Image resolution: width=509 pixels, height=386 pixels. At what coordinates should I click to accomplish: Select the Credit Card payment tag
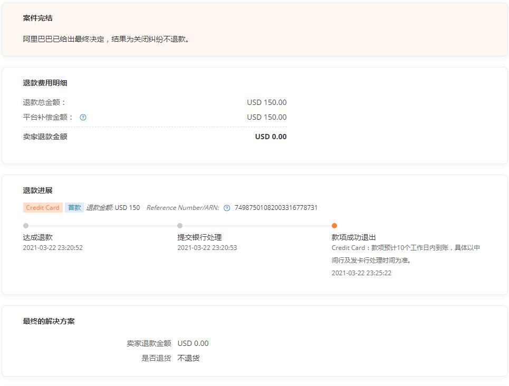click(42, 207)
